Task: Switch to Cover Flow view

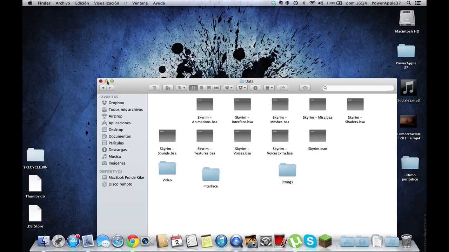Action: point(216,88)
